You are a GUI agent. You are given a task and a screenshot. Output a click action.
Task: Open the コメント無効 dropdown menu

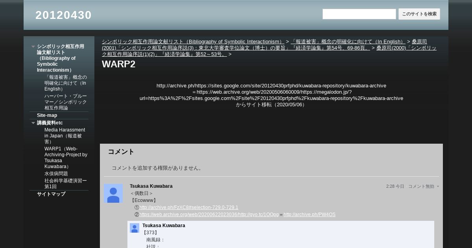(424, 187)
